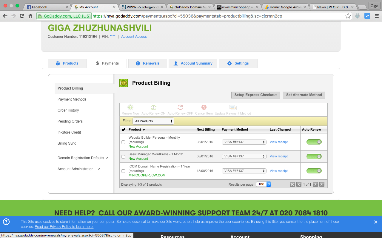This screenshot has width=382, height=238.
Task: Bookmark this page with the star
Action: (x=348, y=16)
